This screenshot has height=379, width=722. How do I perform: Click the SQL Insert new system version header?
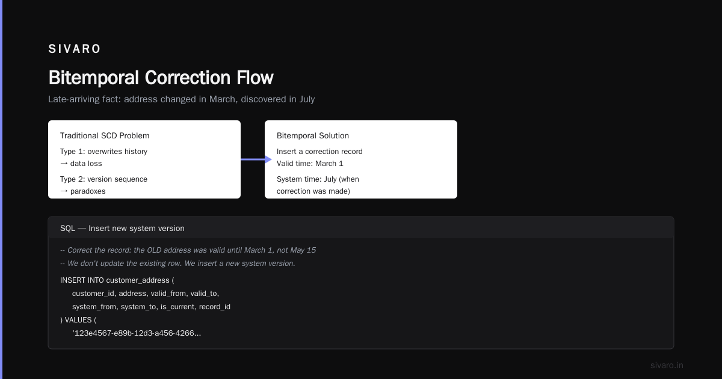pyautogui.click(x=122, y=229)
